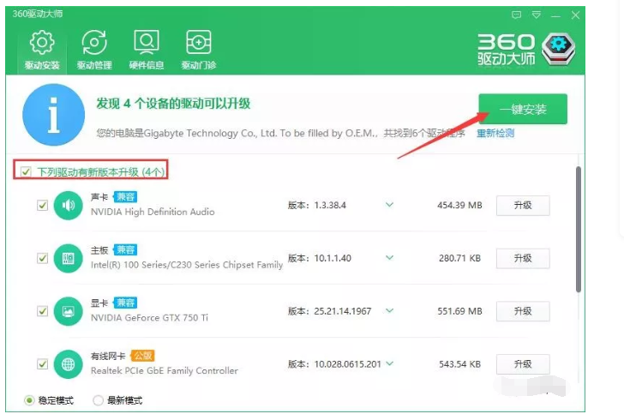The height and width of the screenshot is (420, 624).
Task: Close the 360驱动大师 window
Action: pos(575,15)
